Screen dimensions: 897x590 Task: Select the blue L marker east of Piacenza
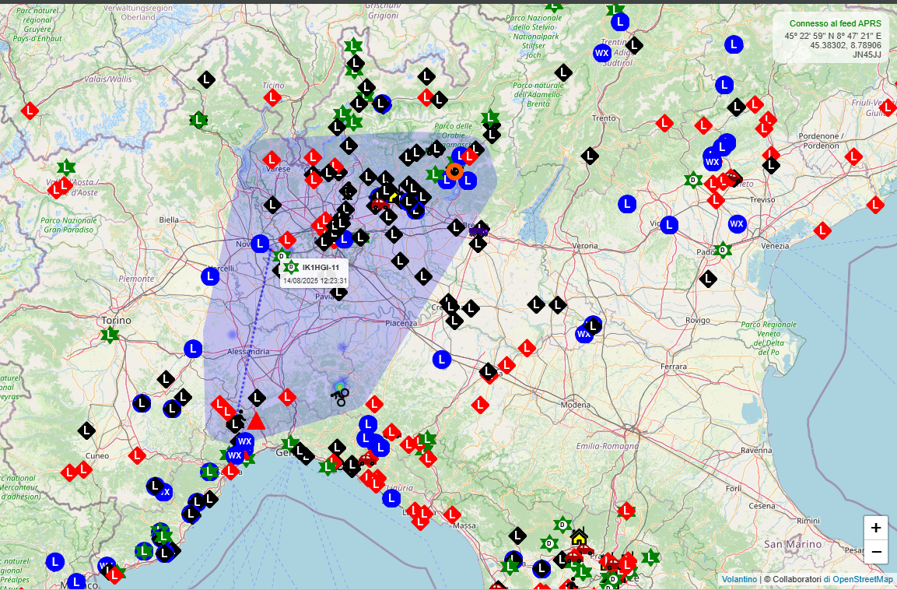pyautogui.click(x=442, y=360)
